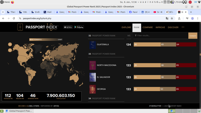Expand the tab search dropdown arrow
Viewport: 201px width, 113px height.
click(3, 12)
